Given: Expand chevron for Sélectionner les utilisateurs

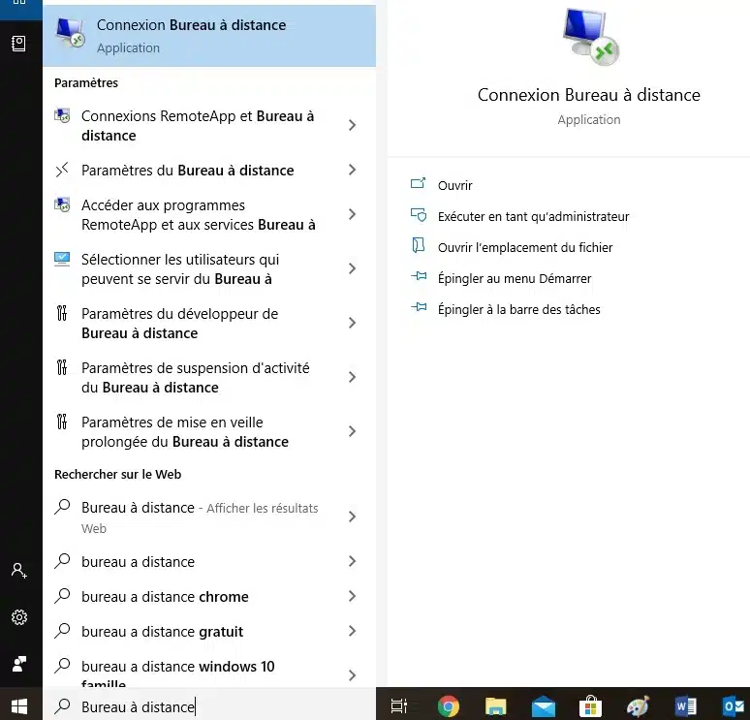Looking at the screenshot, I should [x=353, y=268].
